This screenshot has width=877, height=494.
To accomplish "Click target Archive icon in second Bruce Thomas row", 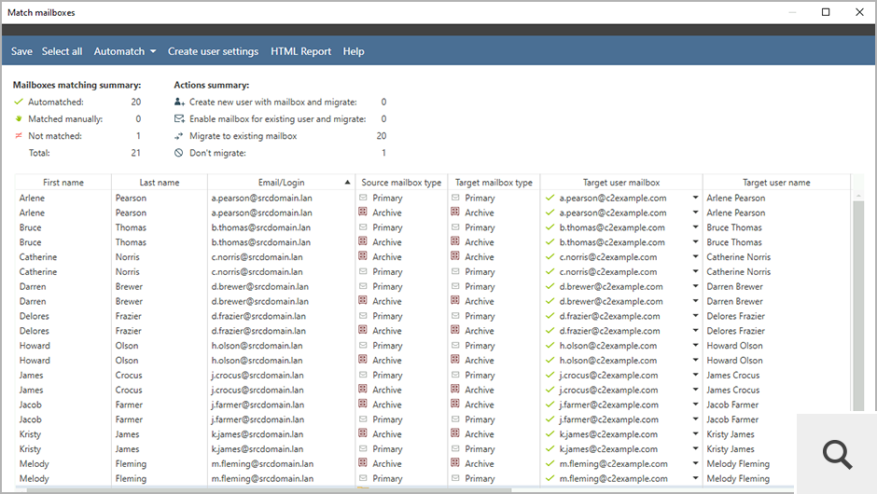I will tap(455, 241).
